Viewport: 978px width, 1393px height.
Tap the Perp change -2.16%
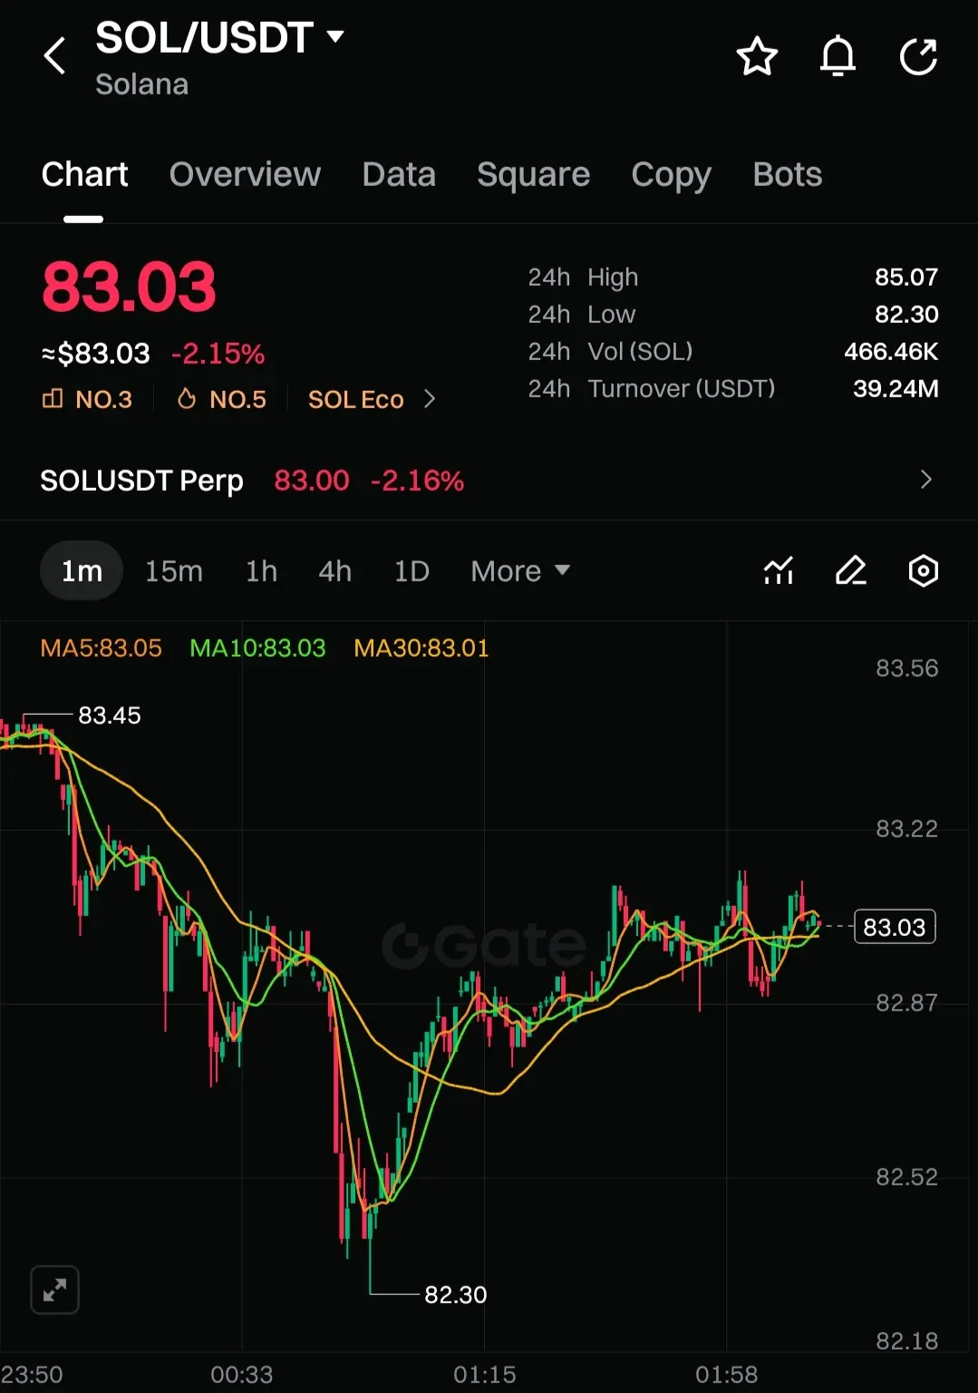[417, 480]
